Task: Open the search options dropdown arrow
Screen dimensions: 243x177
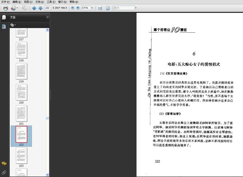Action: click(136, 8)
